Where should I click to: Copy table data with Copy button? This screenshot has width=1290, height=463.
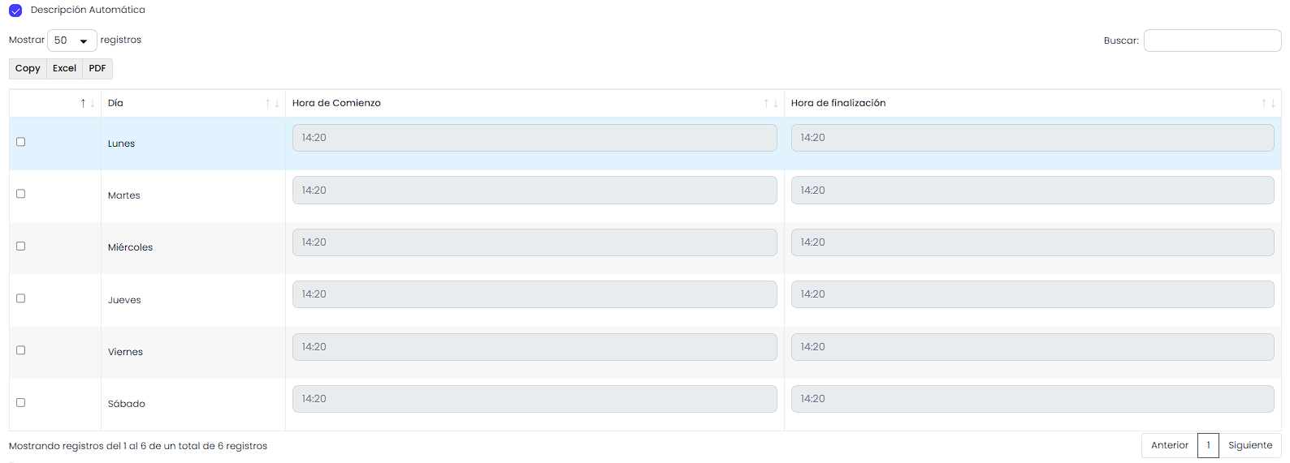pos(28,69)
